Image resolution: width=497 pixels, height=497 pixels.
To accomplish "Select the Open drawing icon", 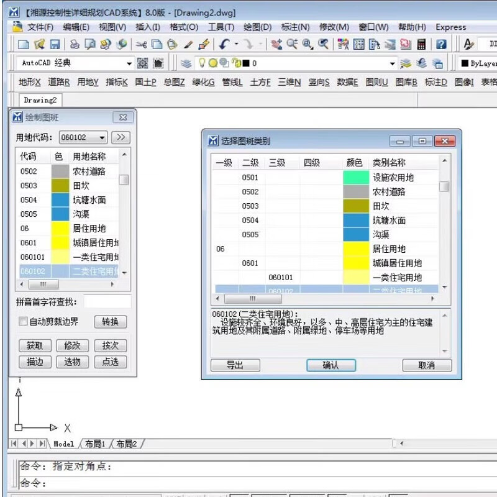I will 37,43.
